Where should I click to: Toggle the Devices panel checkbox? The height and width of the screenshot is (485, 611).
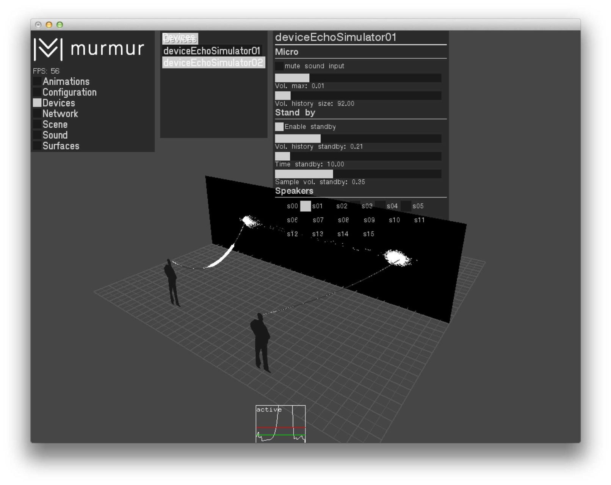(x=37, y=103)
